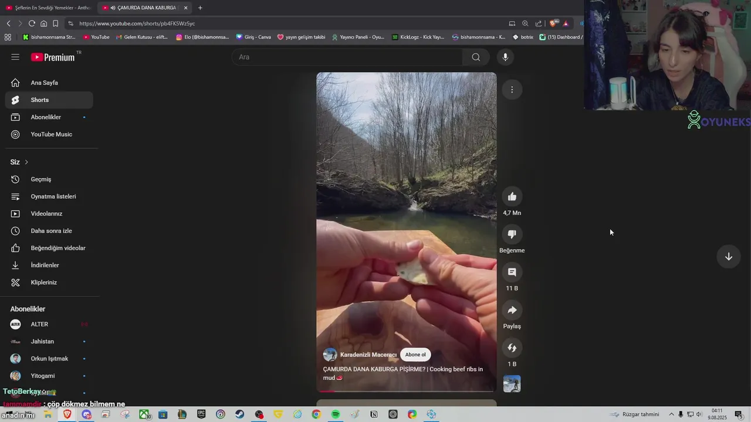Bookmark this page
Viewport: 751px width, 422px height.
tap(55, 23)
